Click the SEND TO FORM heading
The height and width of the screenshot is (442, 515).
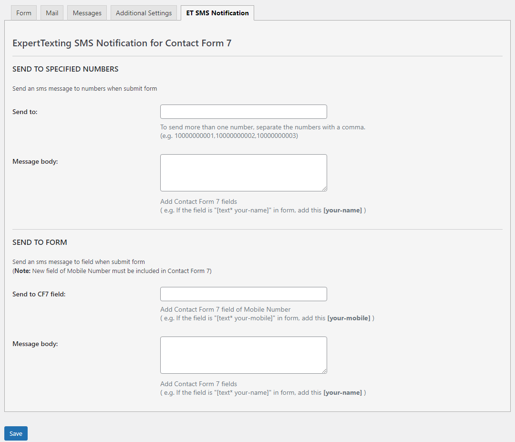(x=40, y=242)
